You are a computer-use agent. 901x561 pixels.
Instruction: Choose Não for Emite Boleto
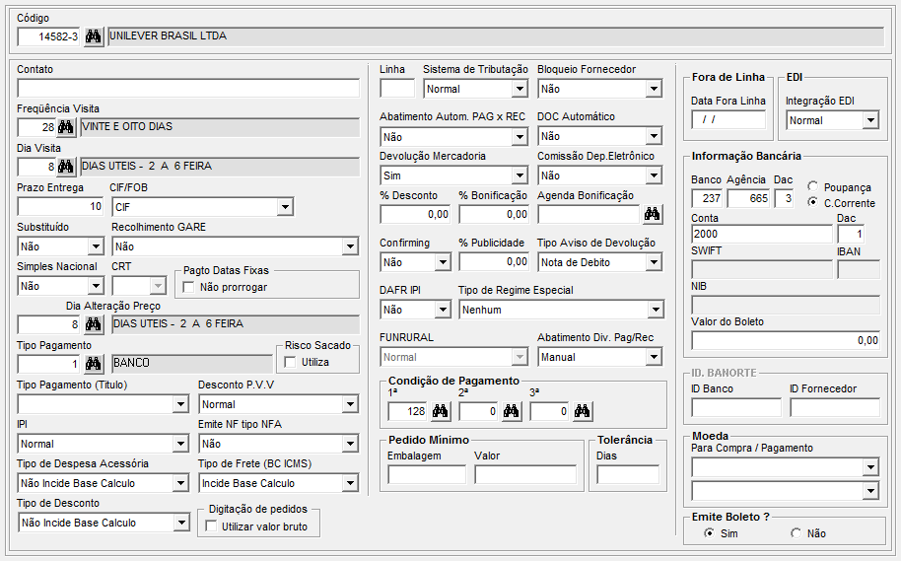[797, 533]
